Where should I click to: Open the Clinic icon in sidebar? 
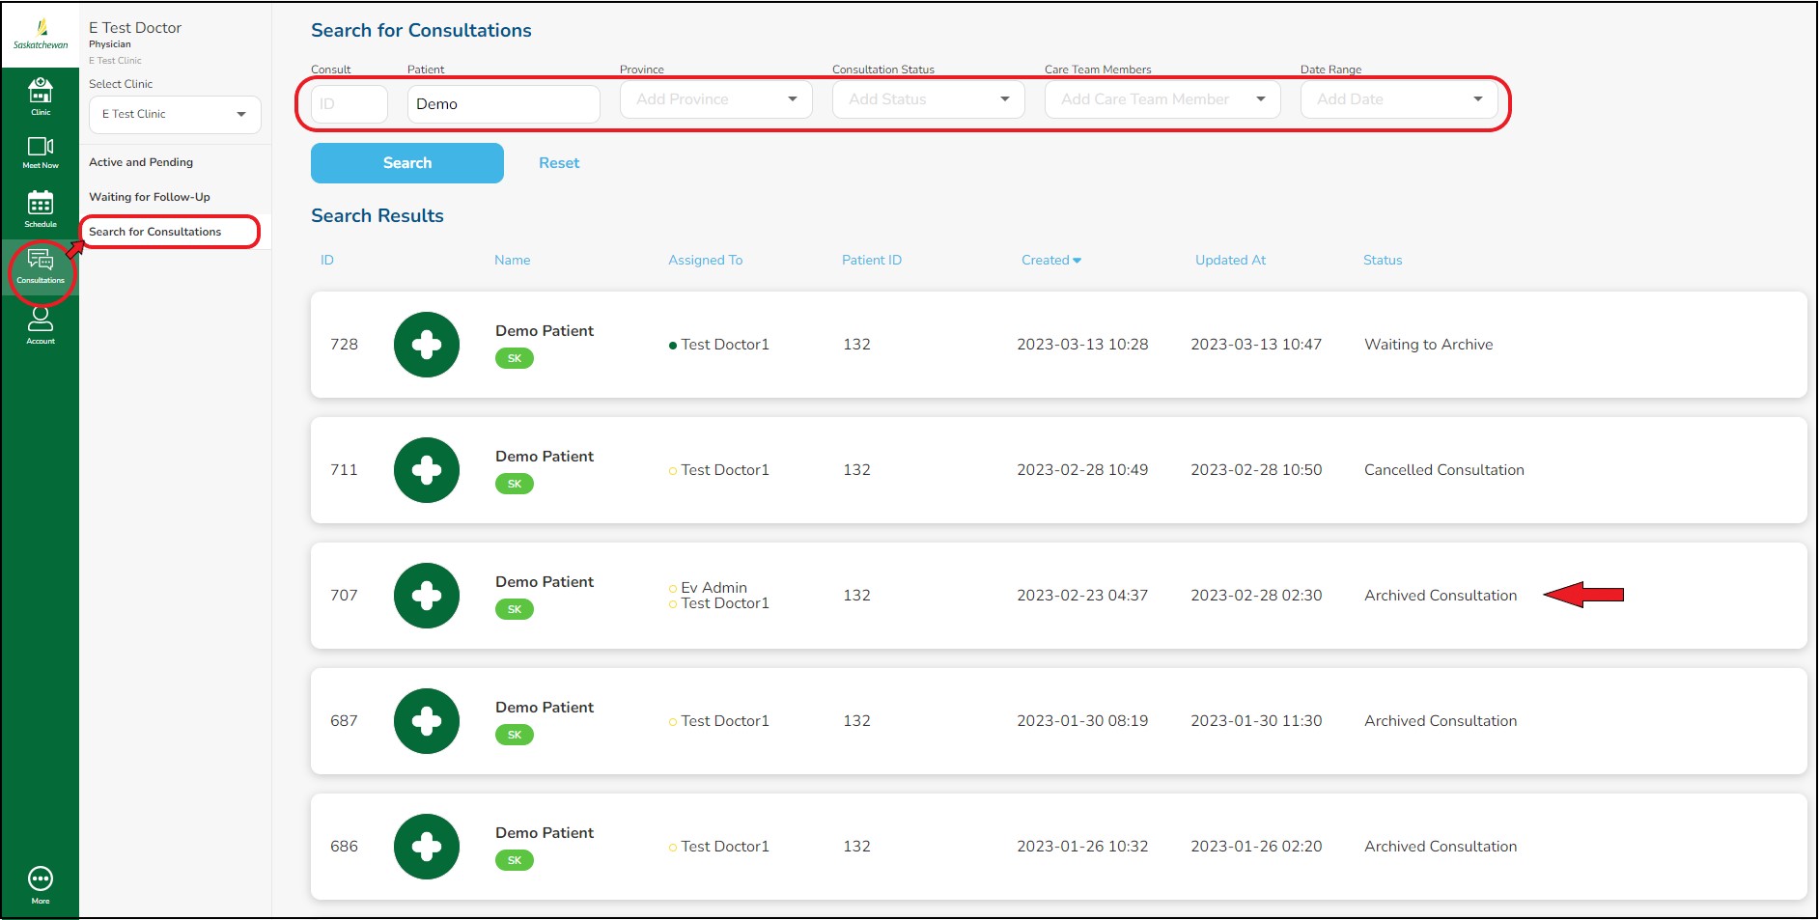click(x=41, y=95)
